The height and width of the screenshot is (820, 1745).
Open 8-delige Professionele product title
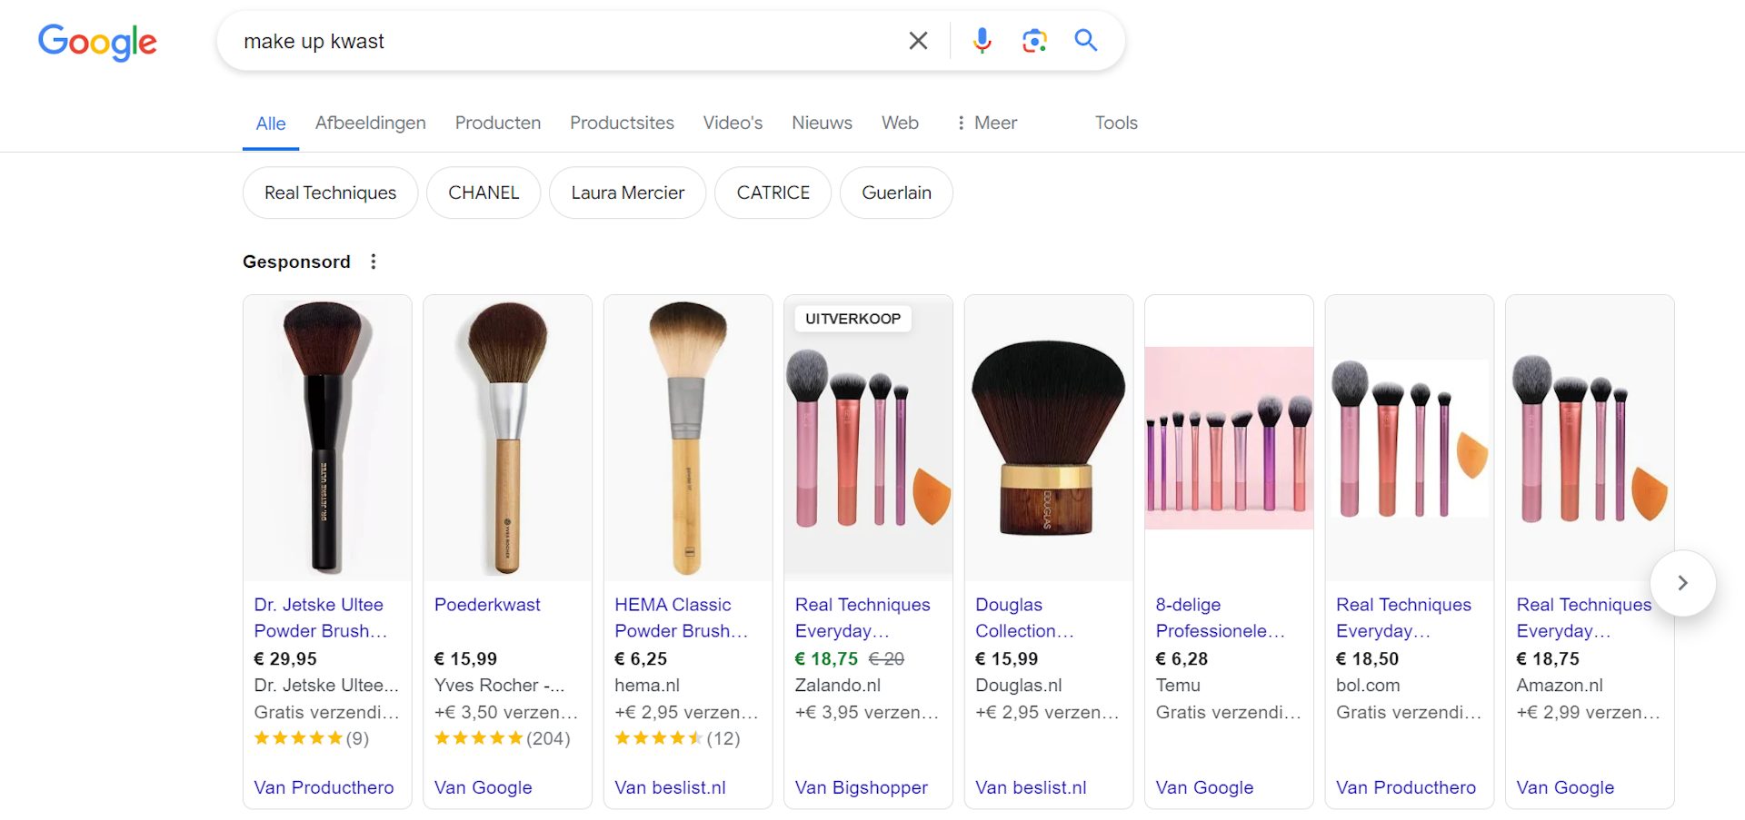(x=1220, y=617)
